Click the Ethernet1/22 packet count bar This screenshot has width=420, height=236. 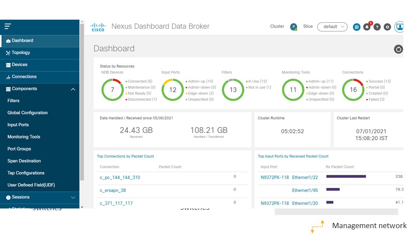coord(346,177)
